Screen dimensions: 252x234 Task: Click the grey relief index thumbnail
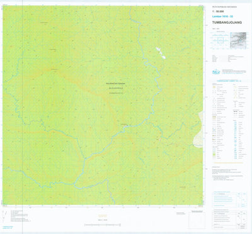coord(238,40)
